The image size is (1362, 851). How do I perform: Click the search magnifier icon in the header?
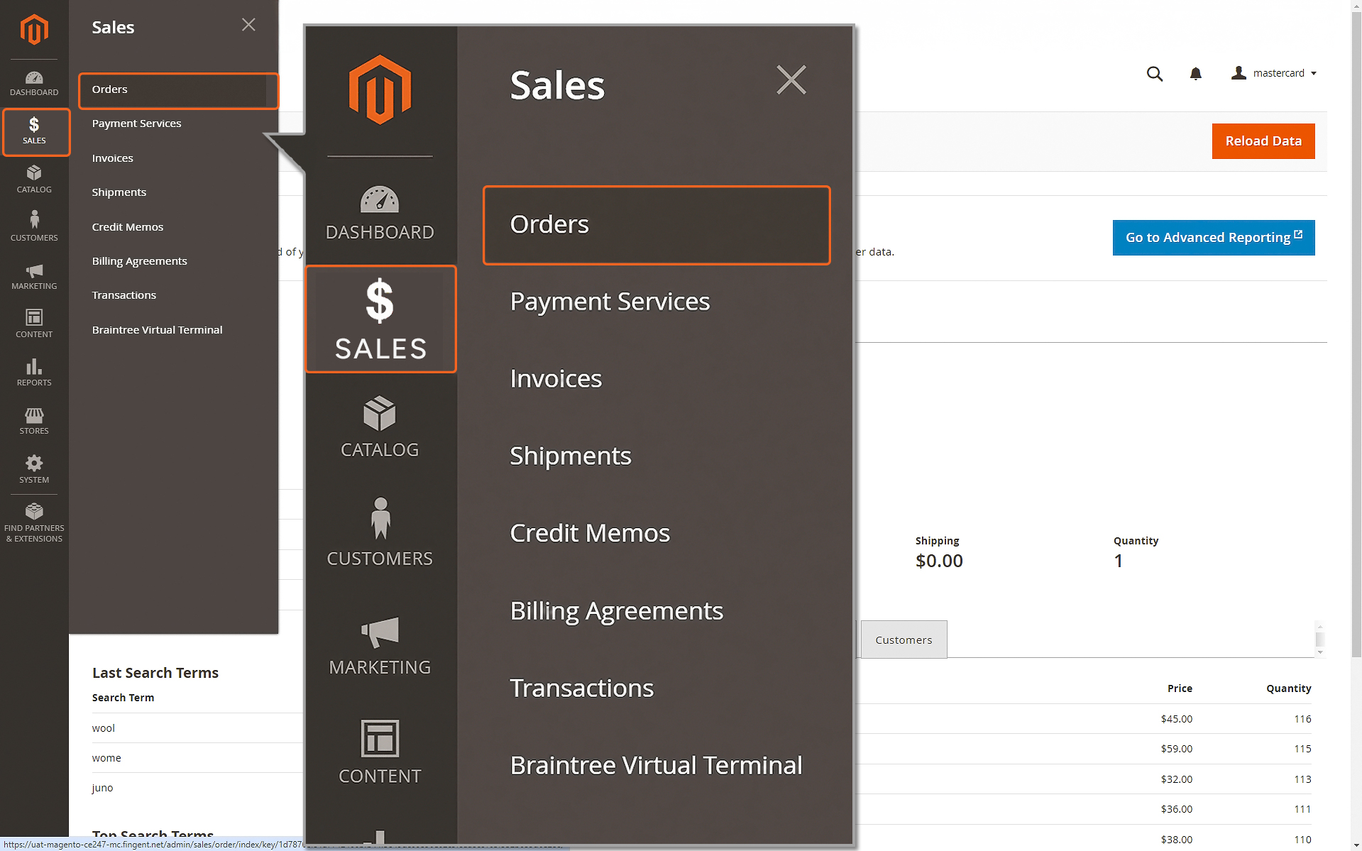pyautogui.click(x=1155, y=74)
